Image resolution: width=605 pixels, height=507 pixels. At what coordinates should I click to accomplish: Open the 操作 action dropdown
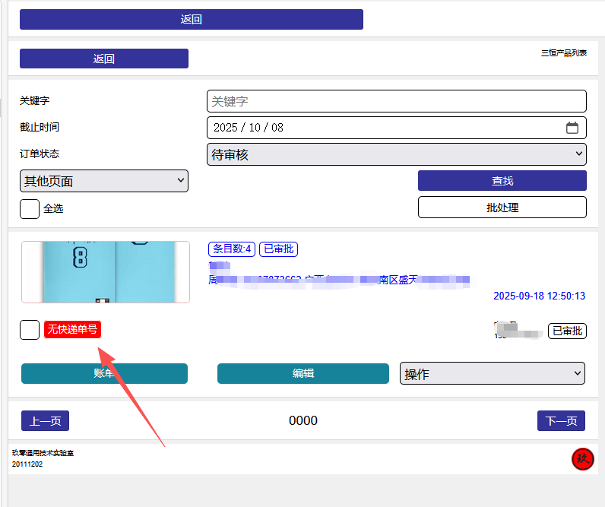492,373
